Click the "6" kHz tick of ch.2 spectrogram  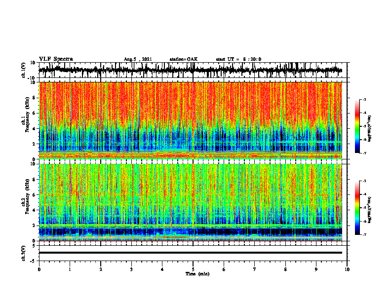34,195
